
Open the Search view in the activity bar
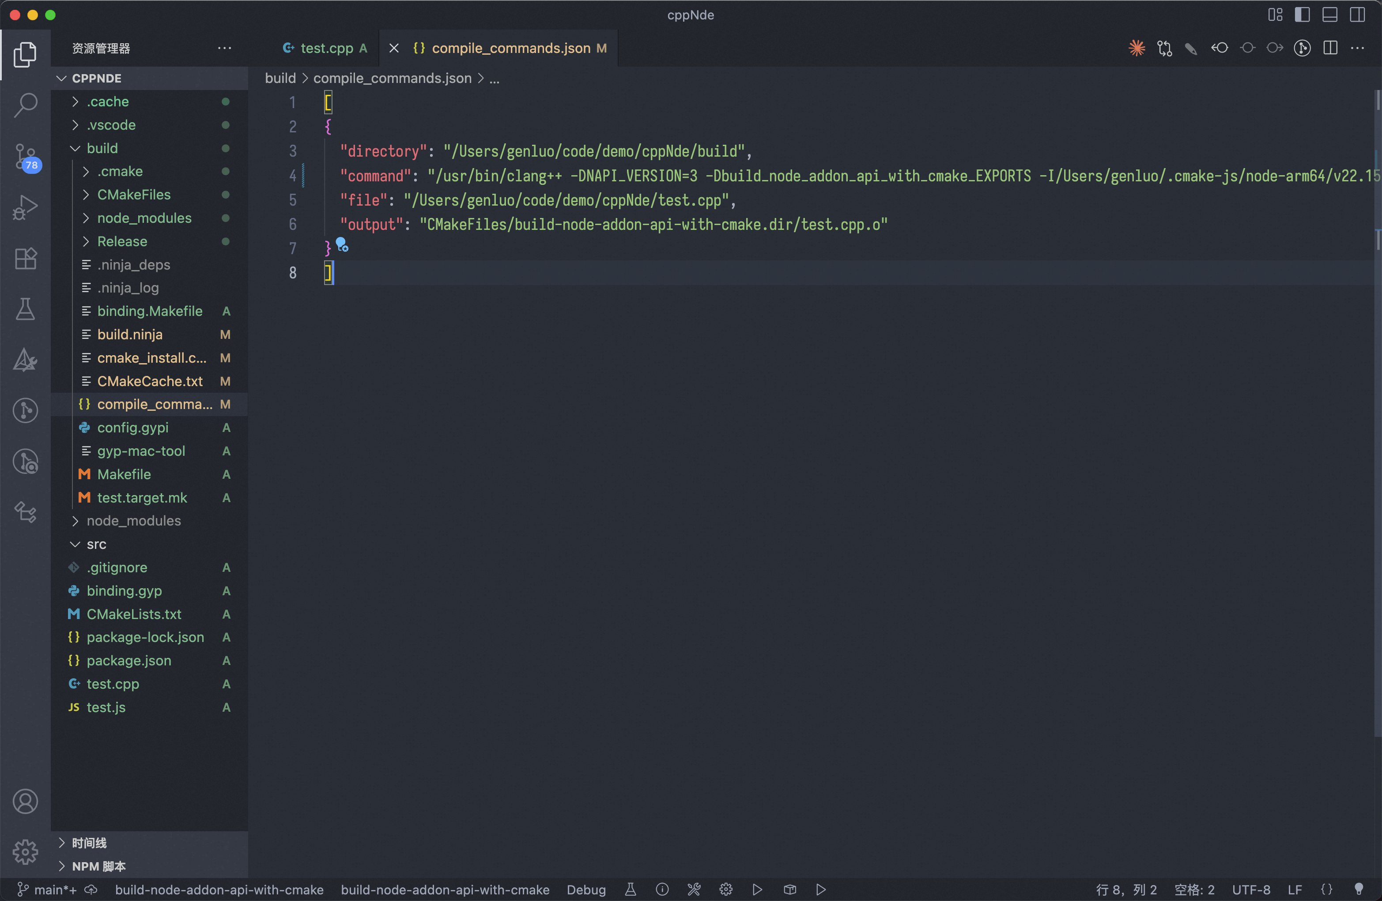coord(25,105)
